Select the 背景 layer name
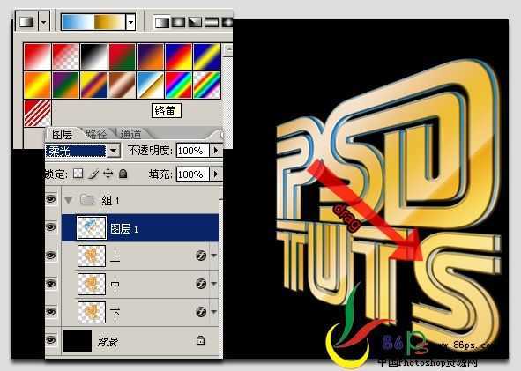This screenshot has height=371, width=521. 108,341
